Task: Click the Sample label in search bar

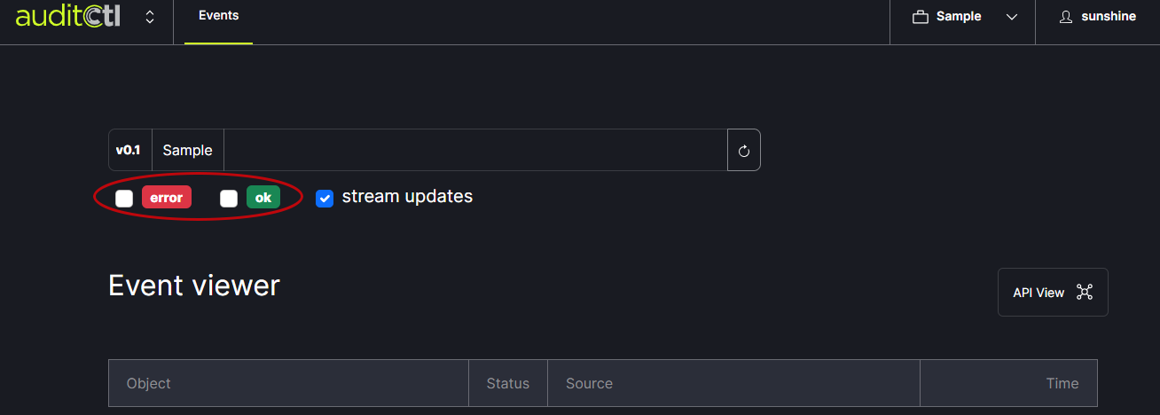Action: point(188,150)
